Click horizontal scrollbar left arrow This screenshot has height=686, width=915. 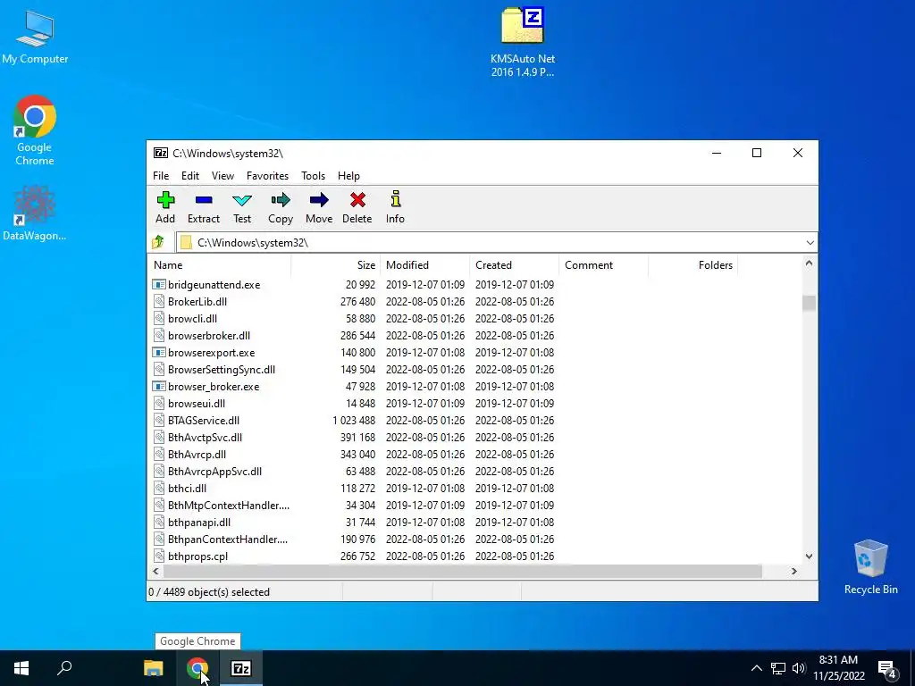point(155,571)
